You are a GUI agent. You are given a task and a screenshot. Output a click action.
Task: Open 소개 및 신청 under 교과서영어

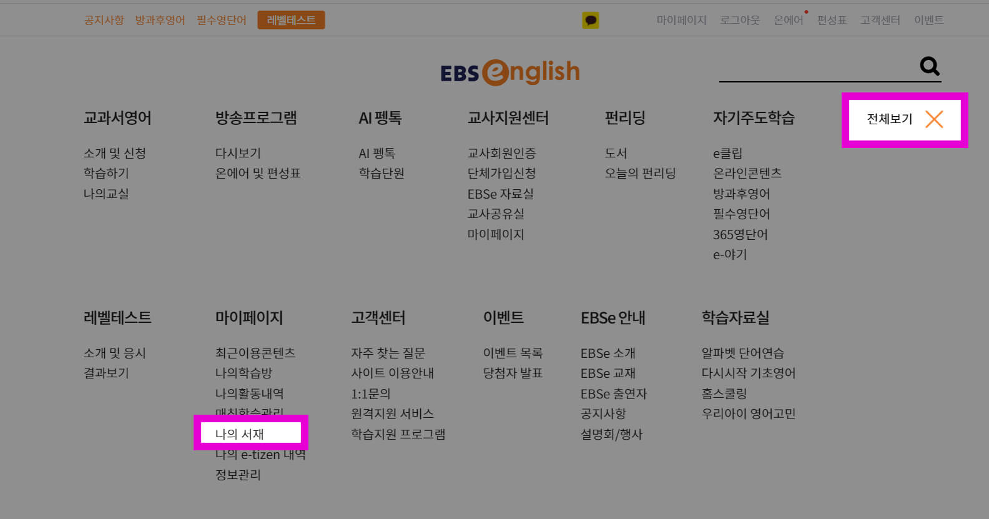115,153
